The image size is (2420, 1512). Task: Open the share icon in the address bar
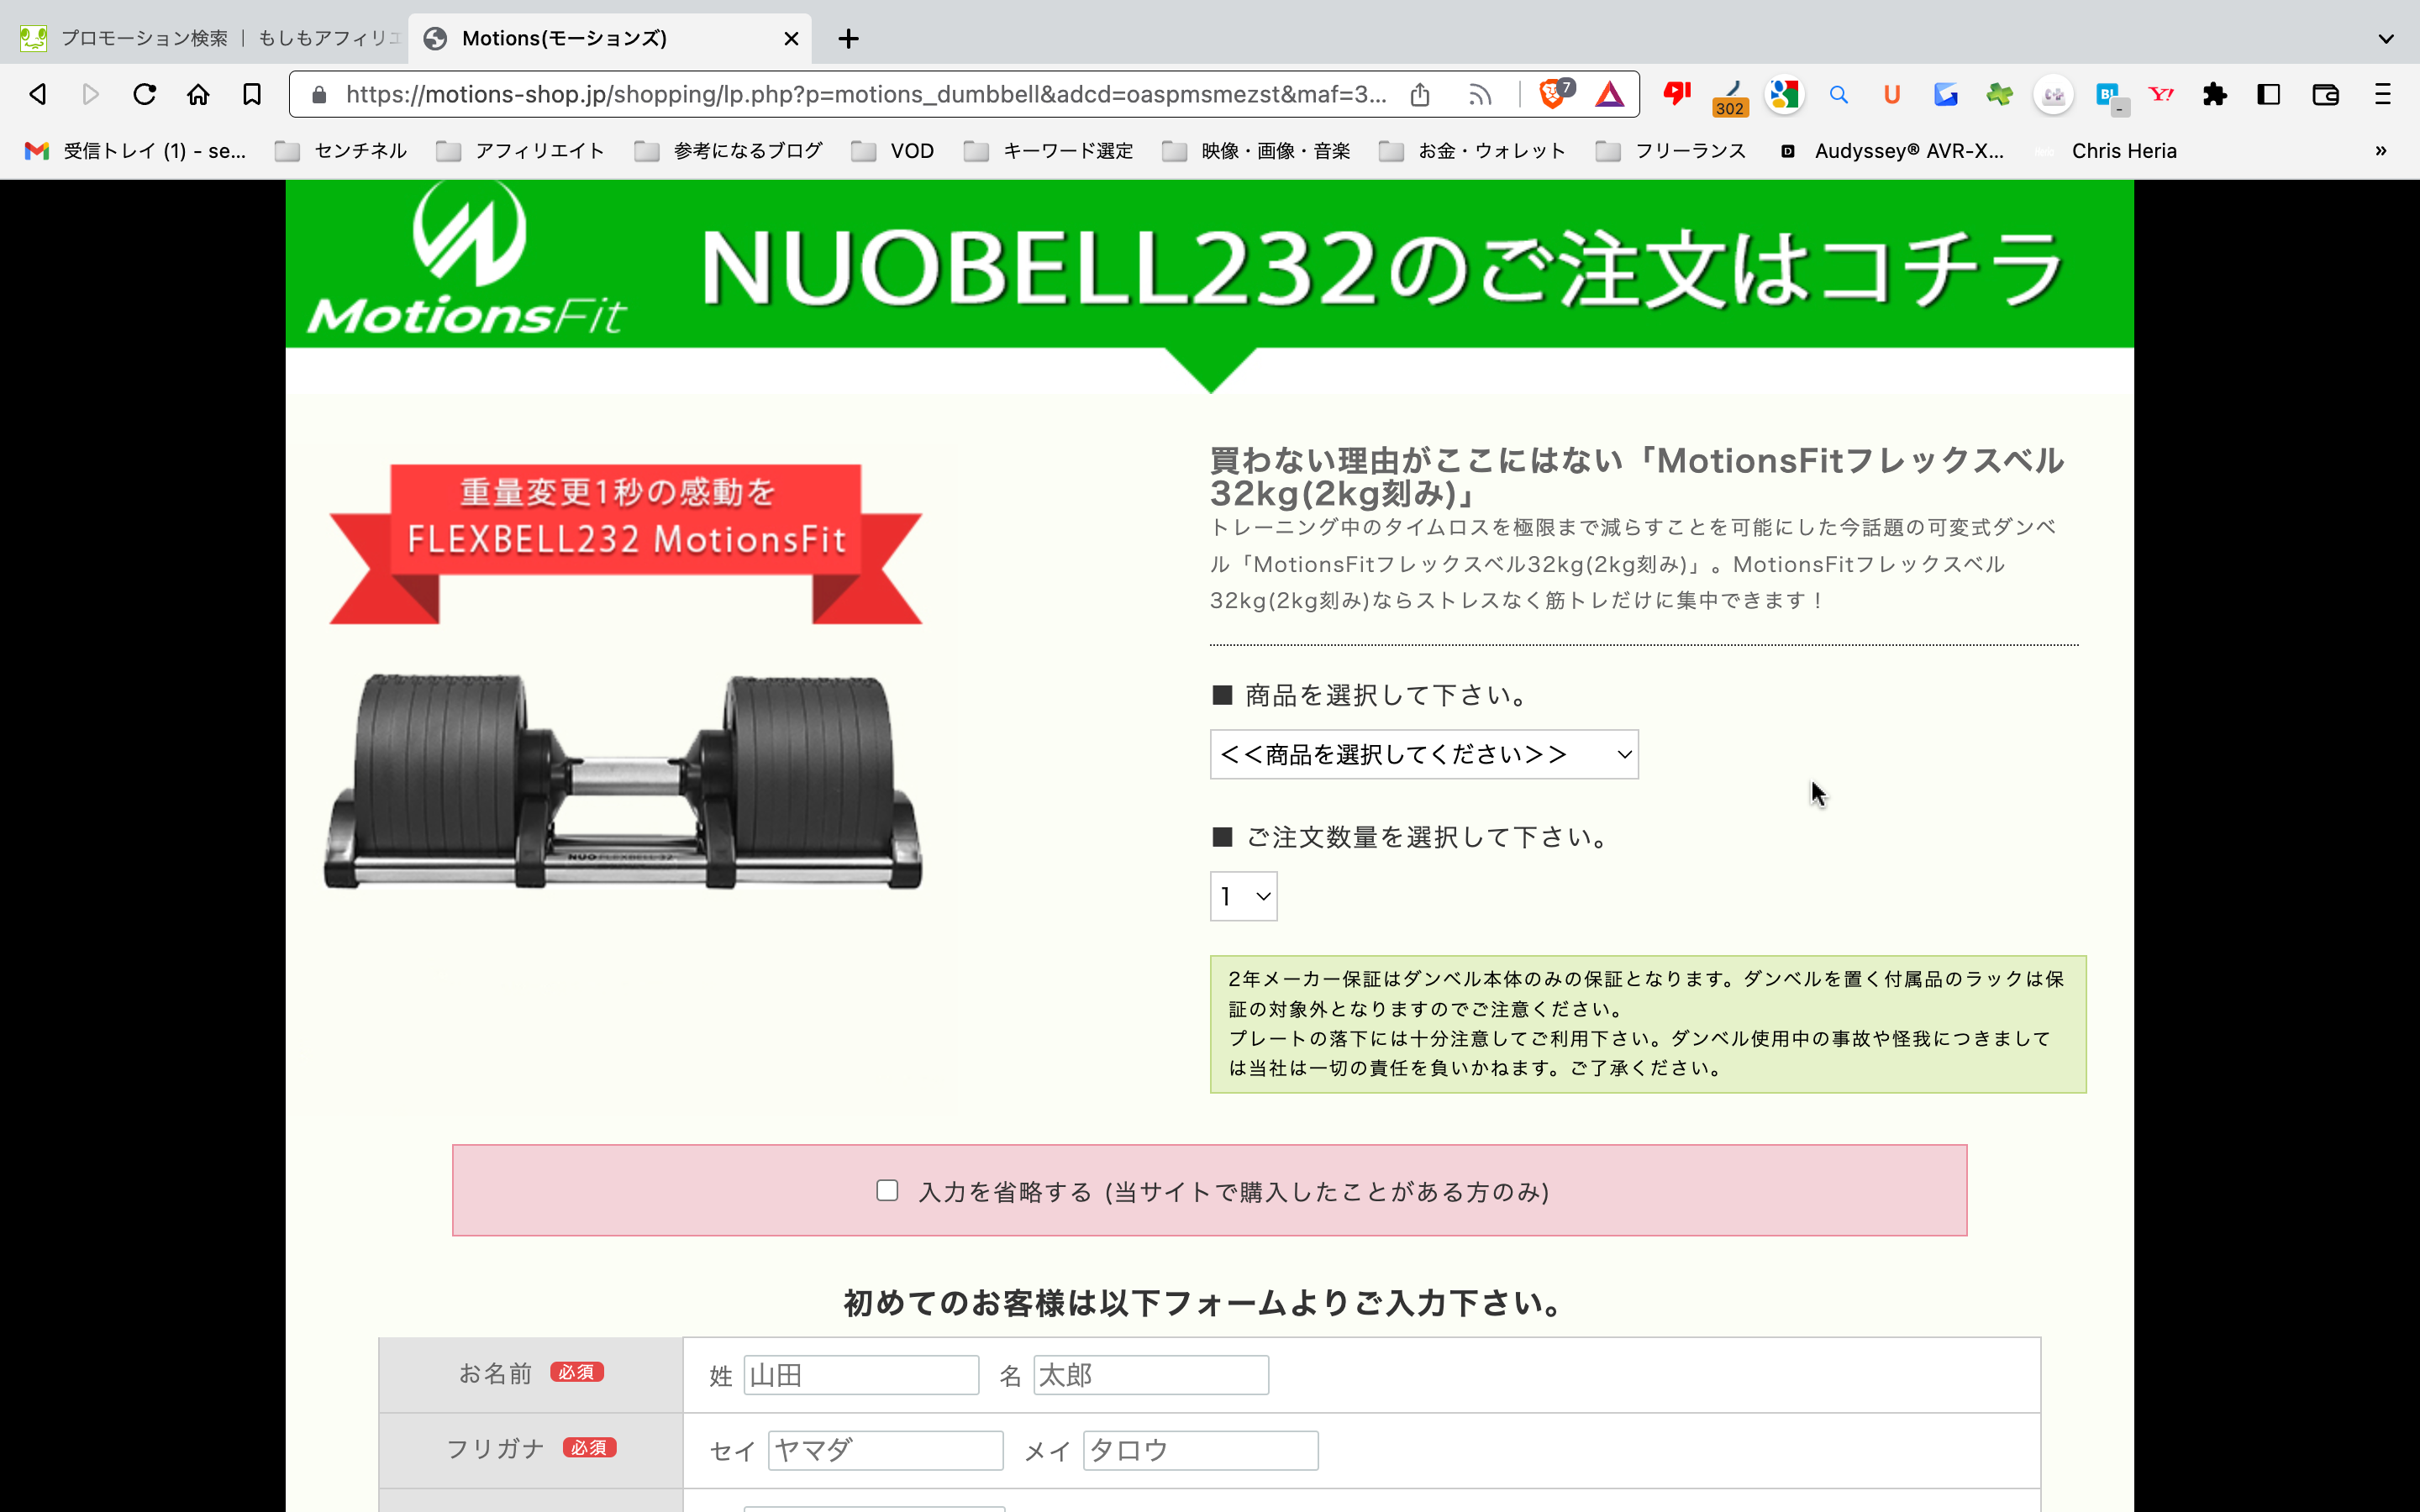point(1420,95)
